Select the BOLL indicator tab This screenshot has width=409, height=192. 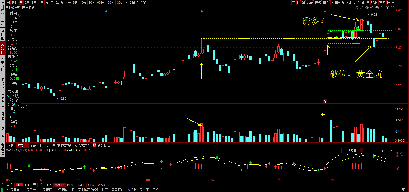[x=81, y=185]
